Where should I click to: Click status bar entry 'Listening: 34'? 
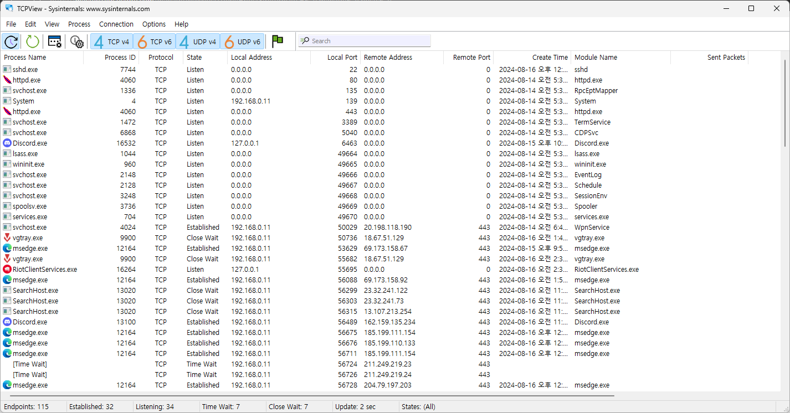pyautogui.click(x=155, y=406)
